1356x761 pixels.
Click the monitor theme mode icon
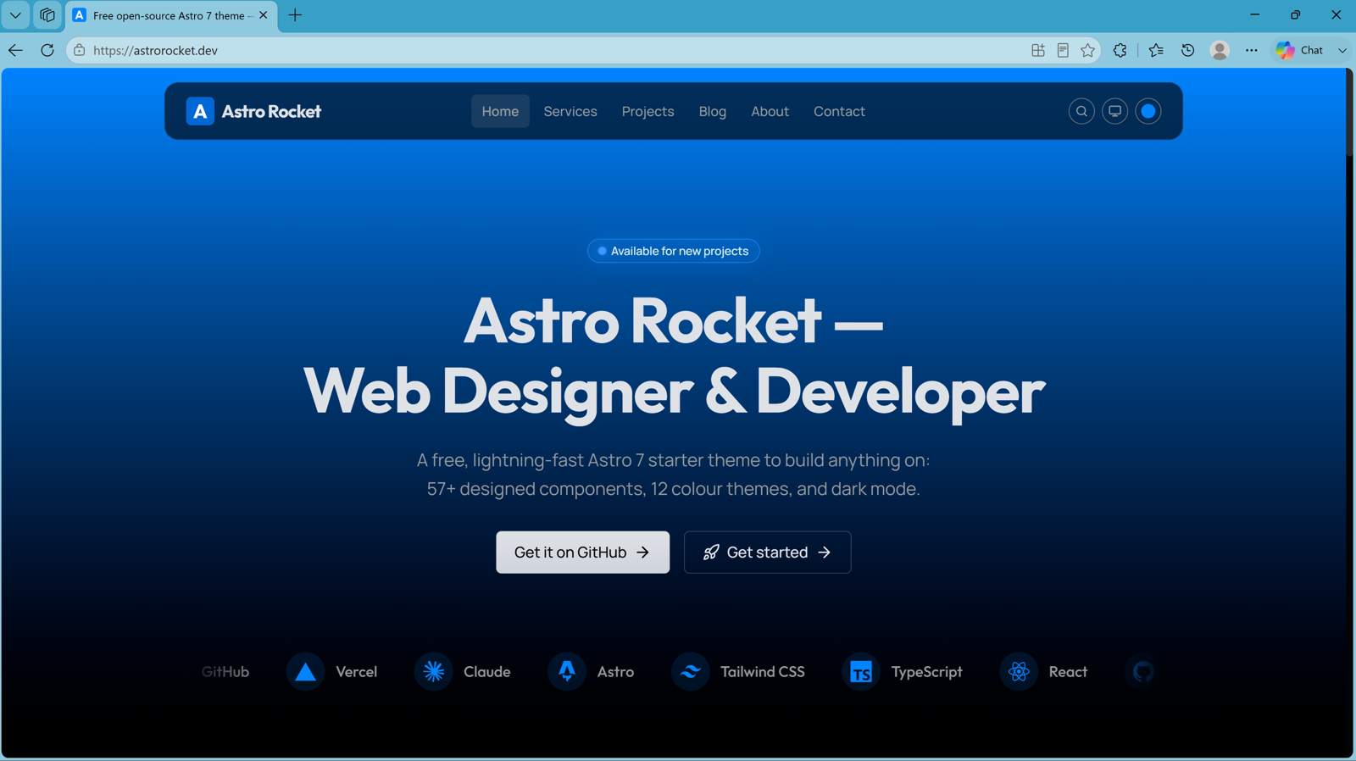pyautogui.click(x=1115, y=111)
